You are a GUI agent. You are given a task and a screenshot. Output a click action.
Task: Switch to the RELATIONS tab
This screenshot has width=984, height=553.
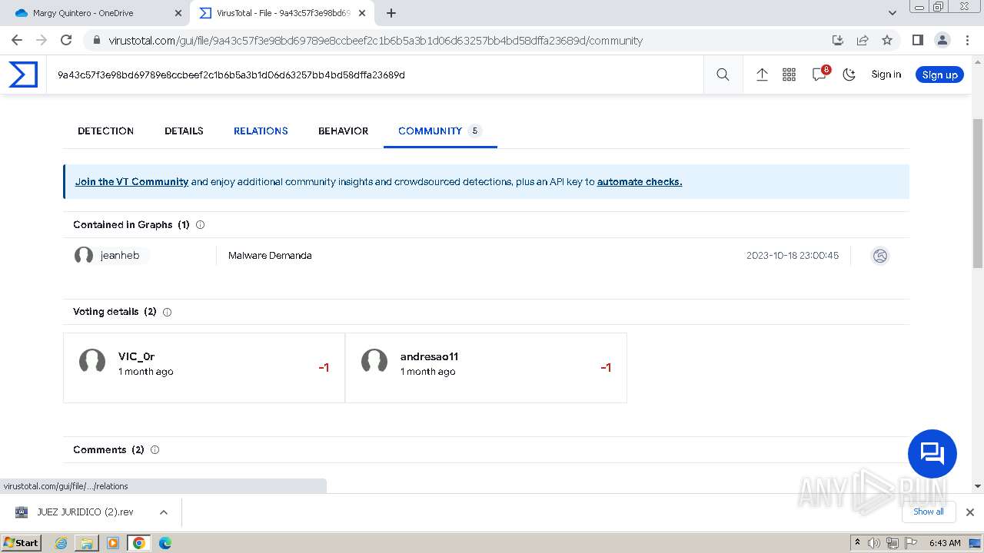pyautogui.click(x=261, y=131)
